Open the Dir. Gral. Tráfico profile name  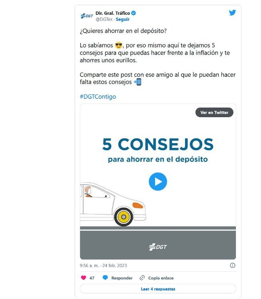pyautogui.click(x=113, y=13)
